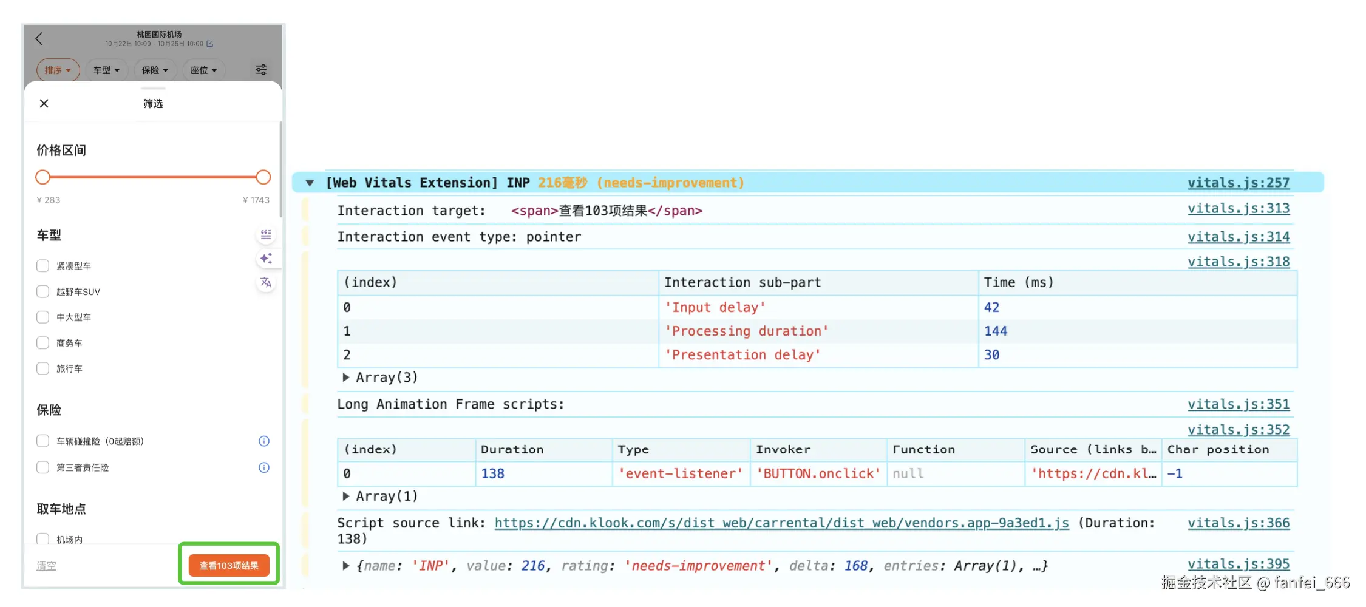Click the 'Input delay' table cell
1366x607 pixels.
click(818, 308)
